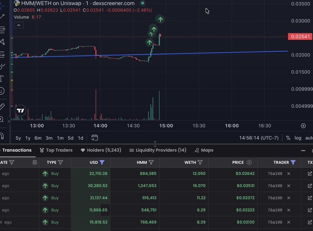Click the current price label 0.02541
The width and height of the screenshot is (313, 231).
click(x=300, y=36)
